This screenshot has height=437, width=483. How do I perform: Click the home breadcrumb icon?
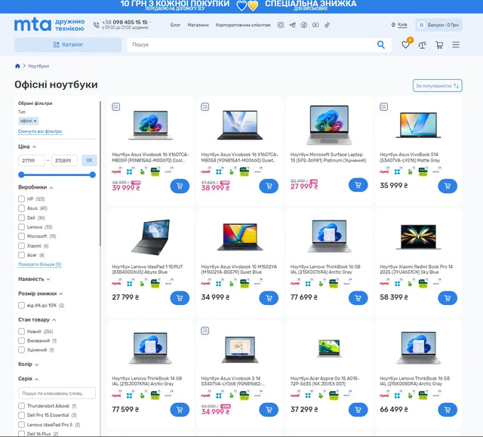[x=17, y=66]
